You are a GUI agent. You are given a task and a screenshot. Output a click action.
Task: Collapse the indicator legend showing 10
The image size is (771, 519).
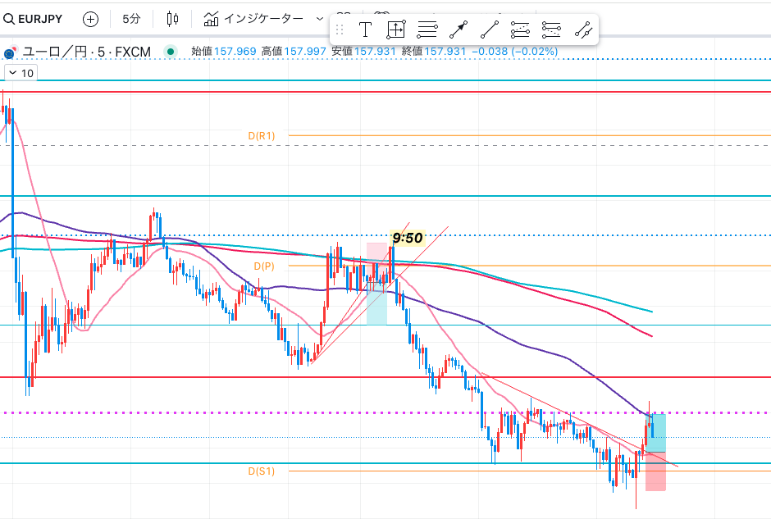tap(12, 73)
